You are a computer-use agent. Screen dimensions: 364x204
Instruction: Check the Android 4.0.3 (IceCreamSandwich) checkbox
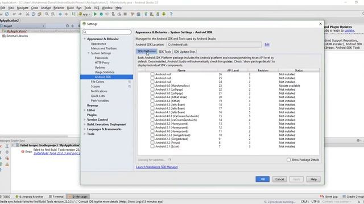[152, 116]
